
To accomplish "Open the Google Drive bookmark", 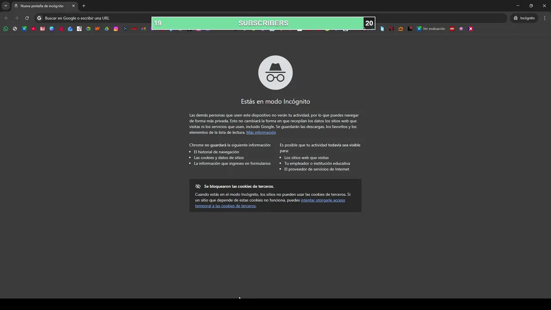I will [107, 29].
